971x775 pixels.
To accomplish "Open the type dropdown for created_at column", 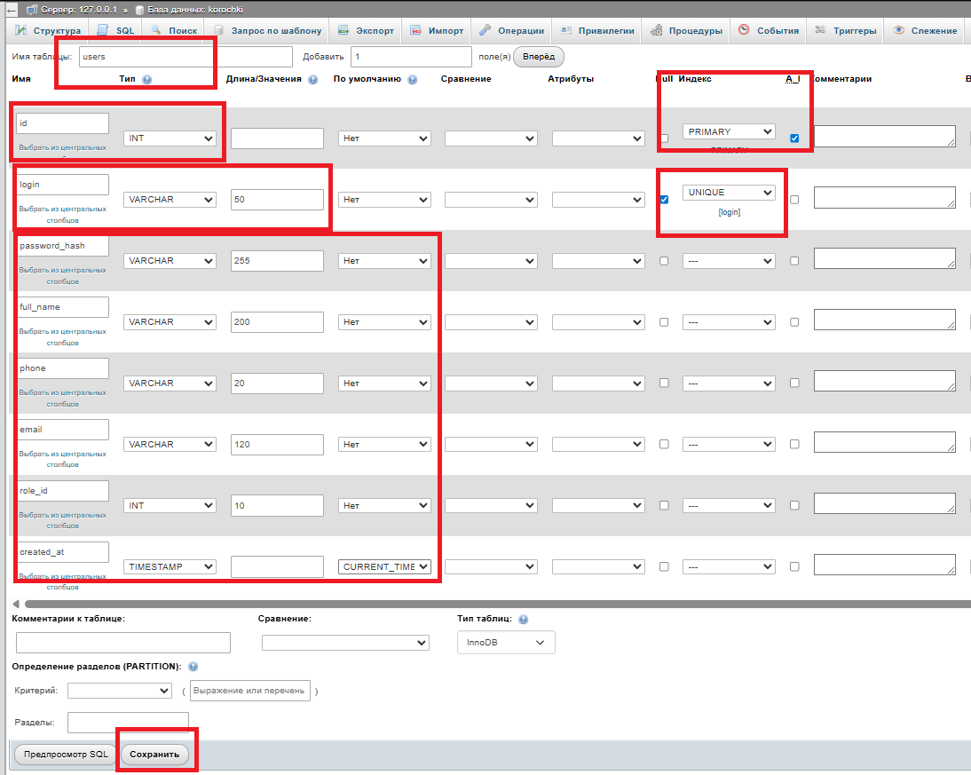I will pos(170,566).
